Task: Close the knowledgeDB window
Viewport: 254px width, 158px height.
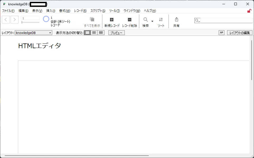Action: (x=248, y=4)
